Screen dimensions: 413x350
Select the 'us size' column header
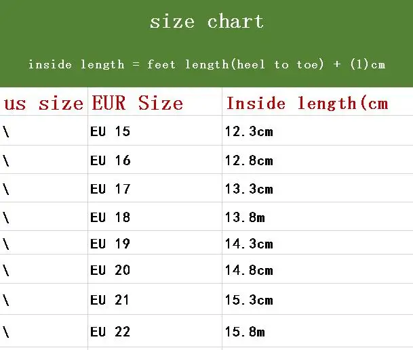43,103
